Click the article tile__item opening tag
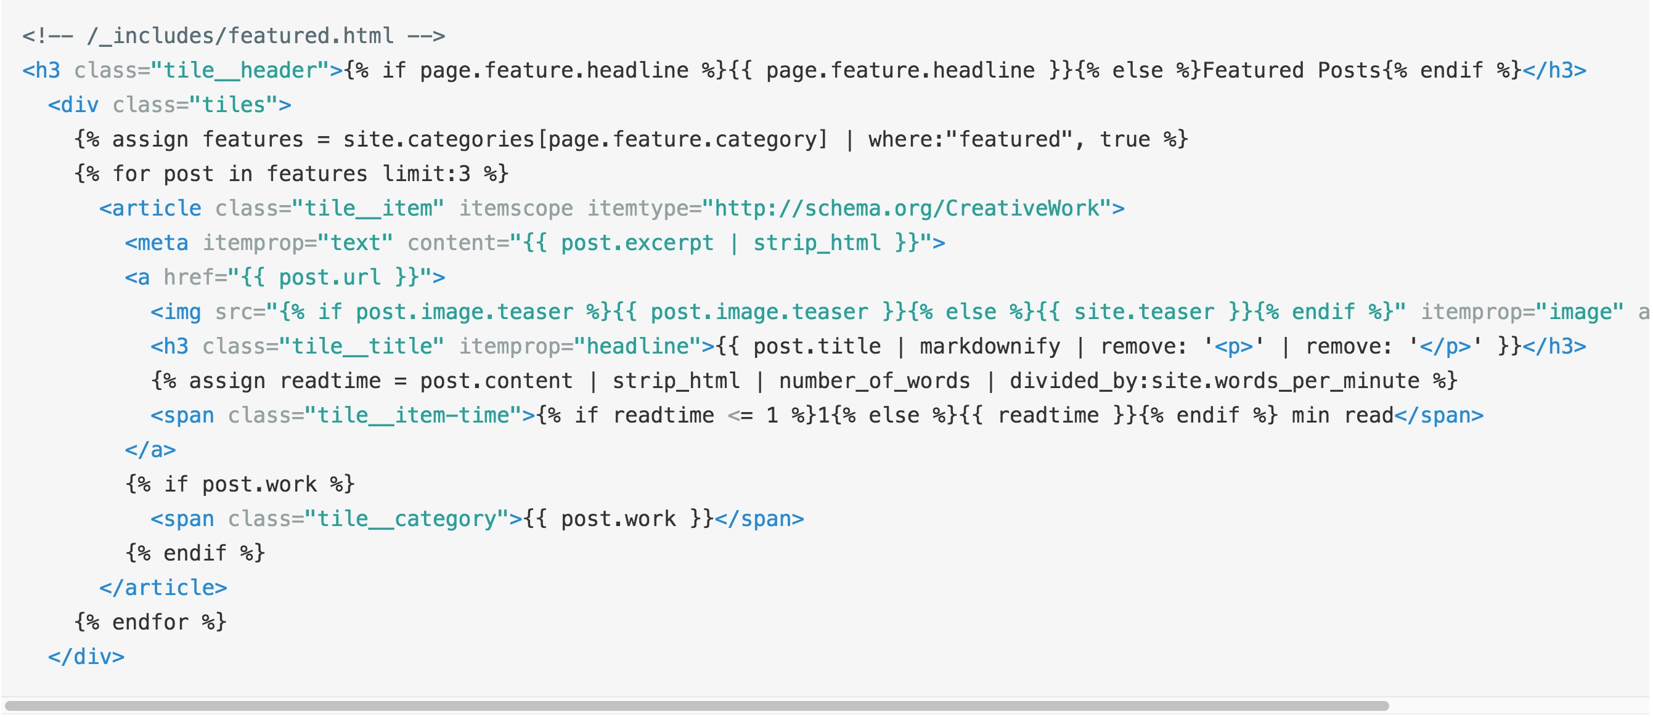 tap(271, 208)
